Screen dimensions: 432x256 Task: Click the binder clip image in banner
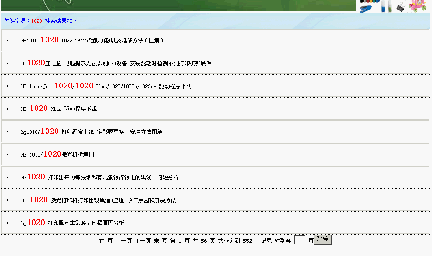[401, 7]
